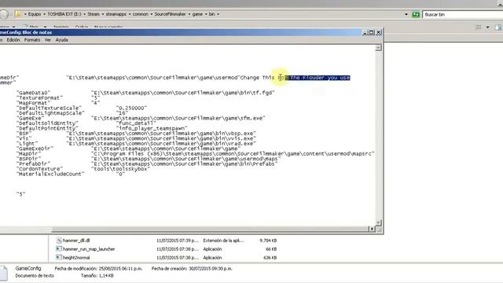Go to steamapps folder in breadcrumb
Viewport: 503px width, 283px height.
point(116,14)
